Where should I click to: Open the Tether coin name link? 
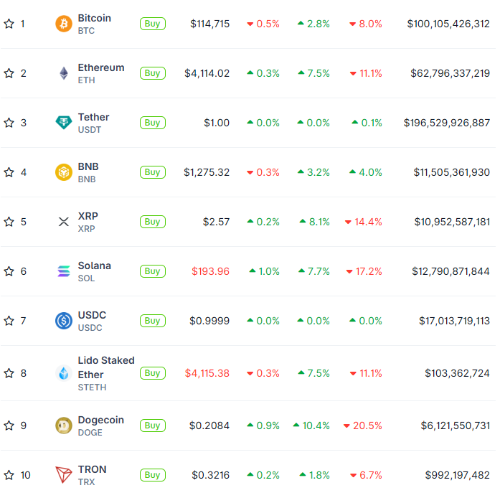click(93, 117)
